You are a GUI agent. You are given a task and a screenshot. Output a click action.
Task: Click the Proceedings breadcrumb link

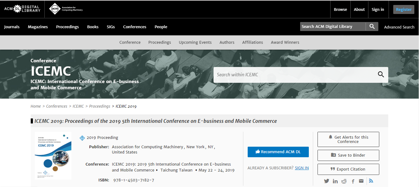pos(100,106)
